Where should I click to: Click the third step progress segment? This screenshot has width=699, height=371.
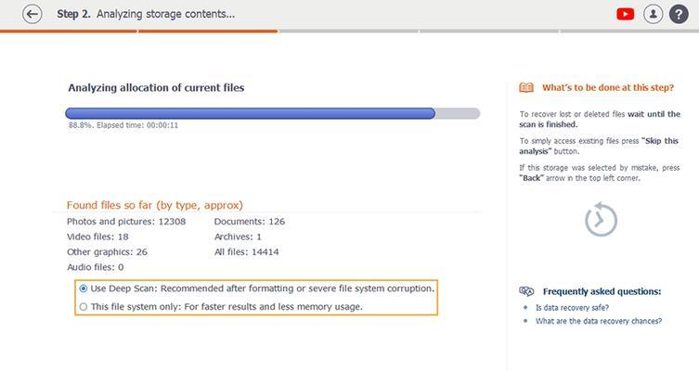pos(348,32)
